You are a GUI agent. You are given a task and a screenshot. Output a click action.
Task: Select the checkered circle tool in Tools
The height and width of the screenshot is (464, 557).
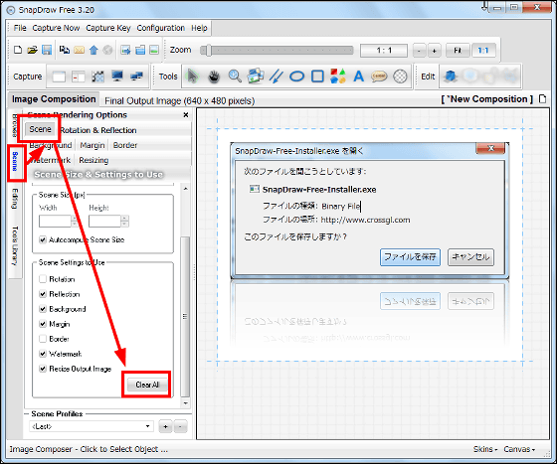(x=400, y=77)
